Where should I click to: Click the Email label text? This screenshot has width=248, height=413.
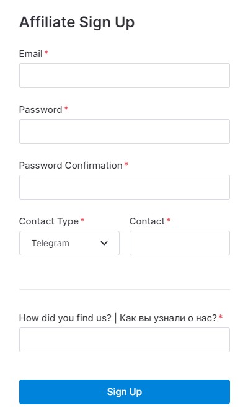pyautogui.click(x=31, y=54)
